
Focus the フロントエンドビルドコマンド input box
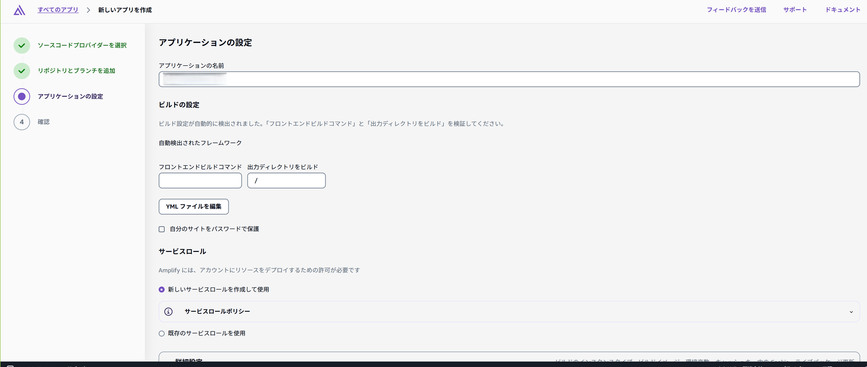coord(200,180)
